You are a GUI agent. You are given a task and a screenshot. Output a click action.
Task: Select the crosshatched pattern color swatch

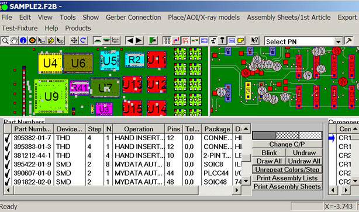[287, 135]
